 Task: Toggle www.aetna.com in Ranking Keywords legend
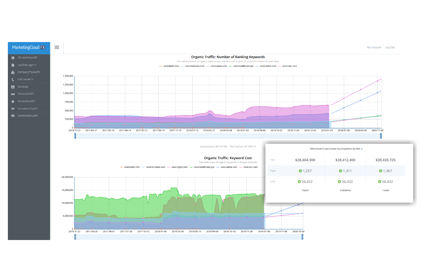(266, 66)
